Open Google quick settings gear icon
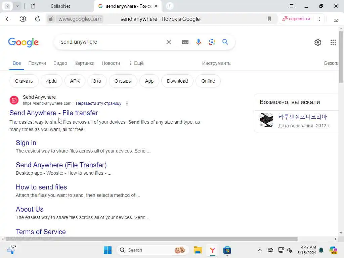The width and height of the screenshot is (344, 258). [318, 42]
